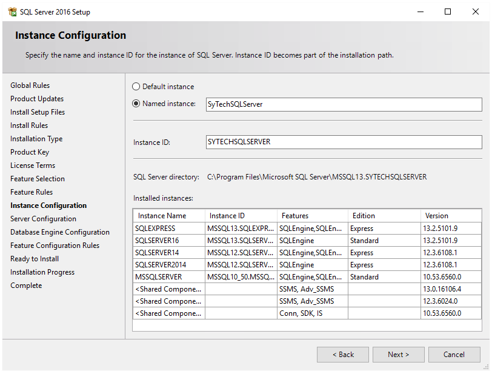Click the Cancel button

(x=454, y=355)
